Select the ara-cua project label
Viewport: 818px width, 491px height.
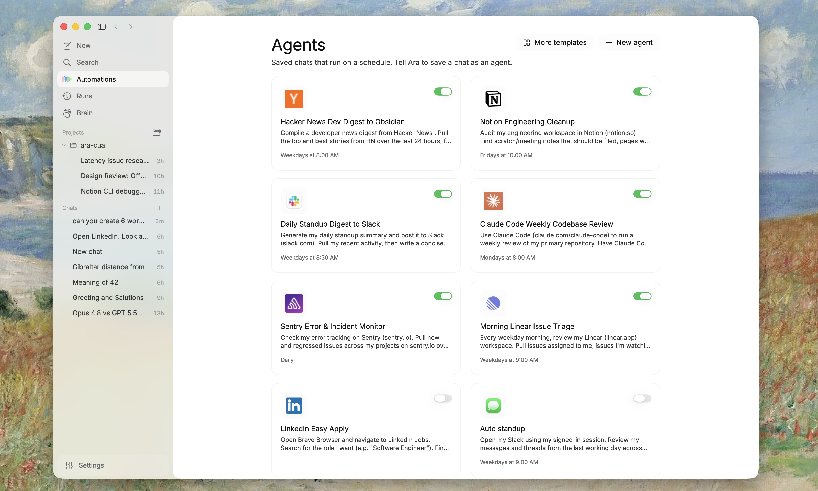(93, 145)
